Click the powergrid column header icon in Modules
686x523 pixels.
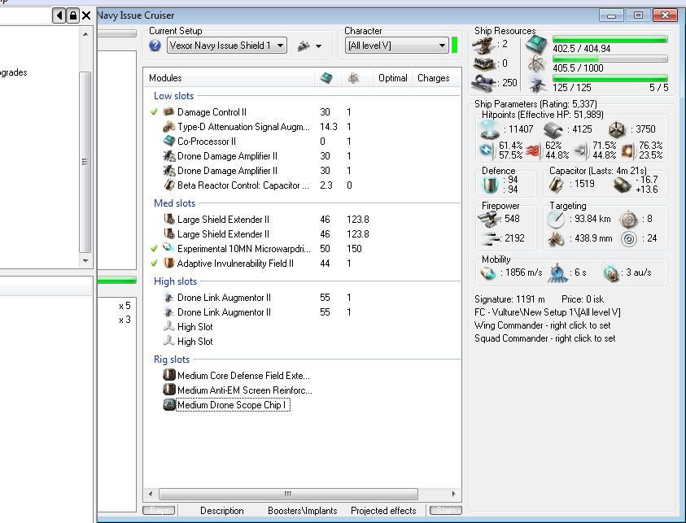(x=353, y=78)
